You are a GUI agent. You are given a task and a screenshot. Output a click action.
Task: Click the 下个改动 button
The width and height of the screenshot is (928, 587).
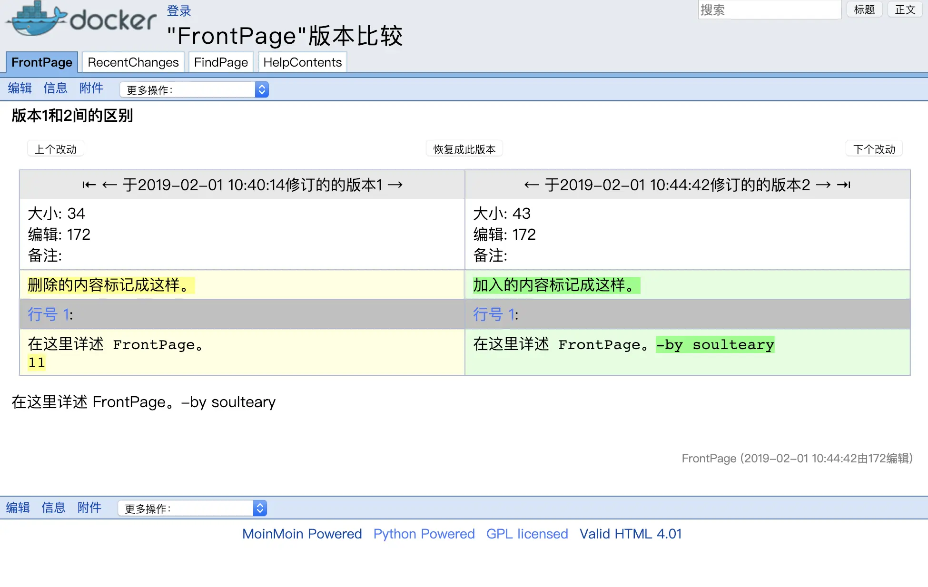(x=874, y=148)
